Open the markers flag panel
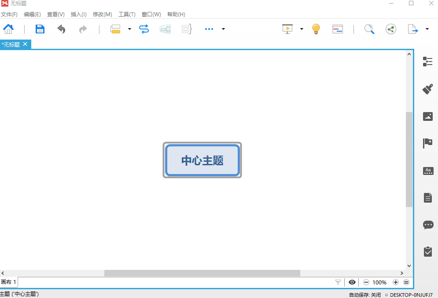The image size is (438, 298). point(427,143)
